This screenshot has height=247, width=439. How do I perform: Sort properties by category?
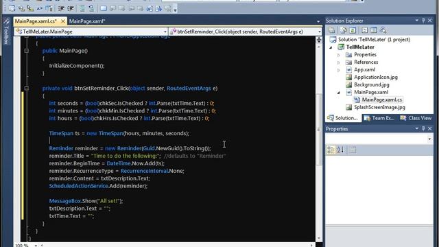[331, 150]
